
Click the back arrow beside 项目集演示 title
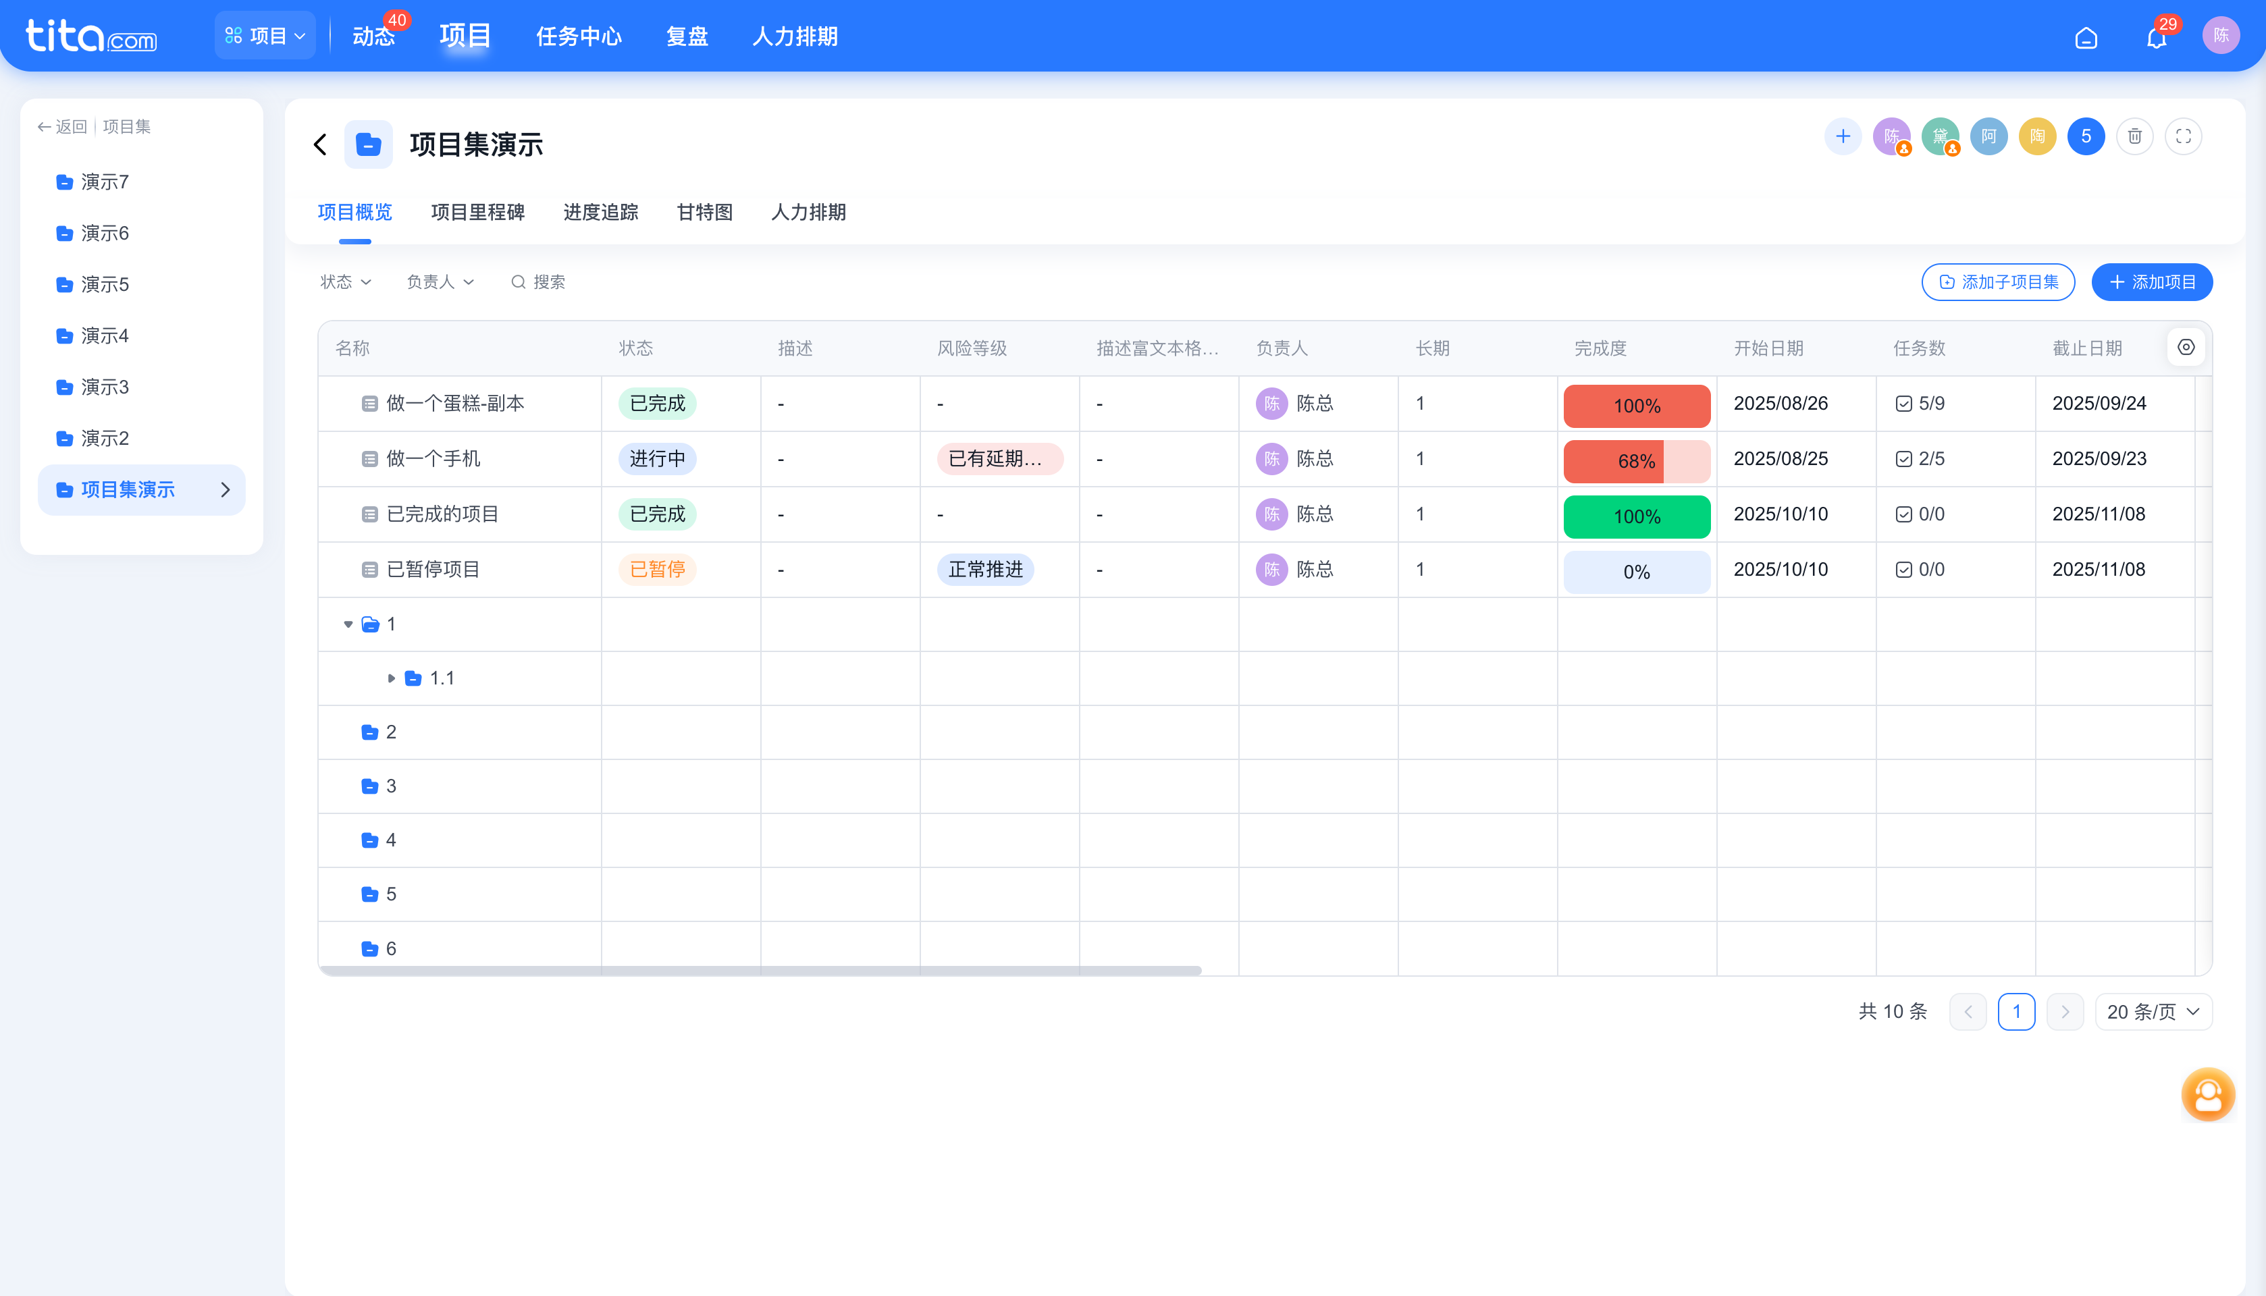[x=319, y=143]
